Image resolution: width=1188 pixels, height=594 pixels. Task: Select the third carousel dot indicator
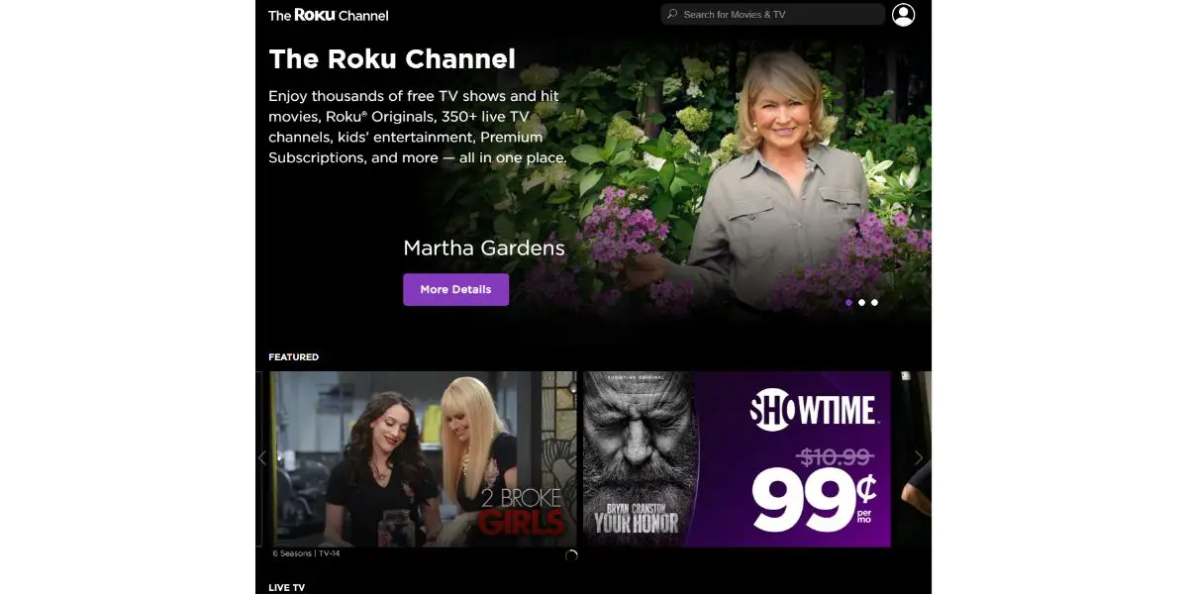(874, 303)
